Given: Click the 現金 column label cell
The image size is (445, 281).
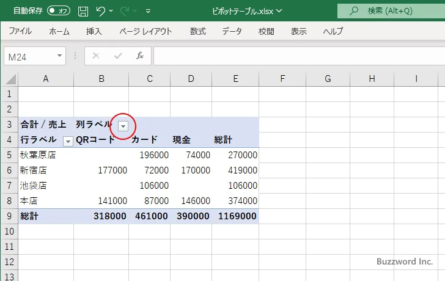Looking at the screenshot, I should point(191,140).
